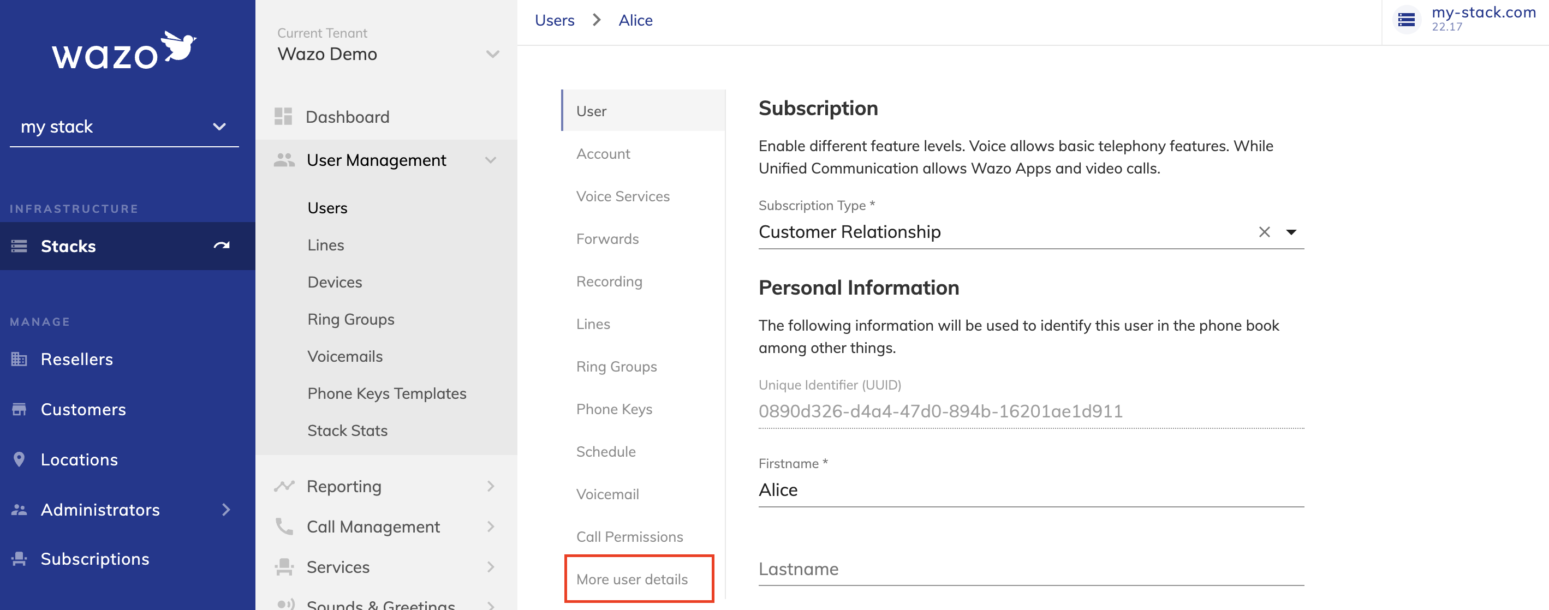The height and width of the screenshot is (610, 1549).
Task: Click the my-stack.com server icon
Action: pos(1407,20)
